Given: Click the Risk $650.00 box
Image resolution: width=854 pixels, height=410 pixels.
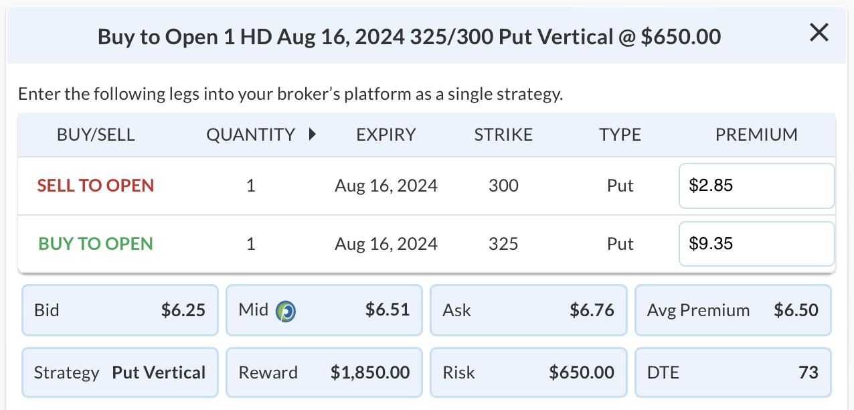Looking at the screenshot, I should [x=528, y=372].
